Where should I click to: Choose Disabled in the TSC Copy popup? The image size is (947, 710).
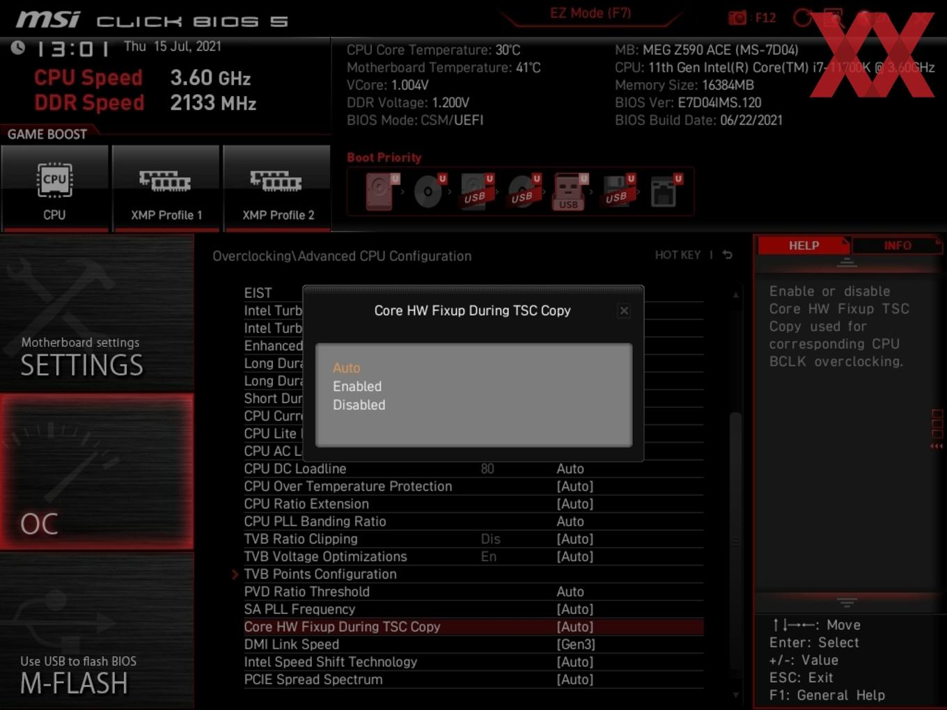coord(359,404)
